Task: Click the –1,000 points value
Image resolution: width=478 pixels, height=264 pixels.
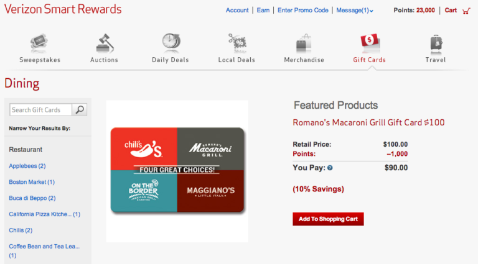Action: (x=397, y=154)
